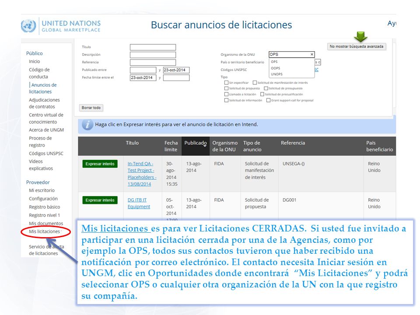The image size is (420, 315).
Task: Check Solicitud de precualificación option
Action: coord(262,94)
